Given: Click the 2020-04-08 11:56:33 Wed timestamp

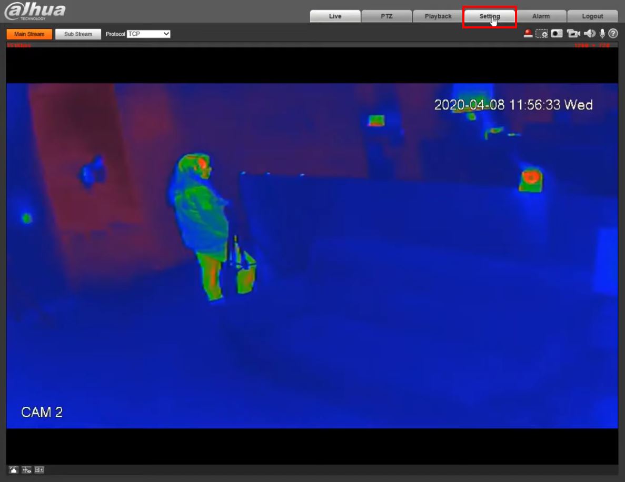Looking at the screenshot, I should pos(513,105).
